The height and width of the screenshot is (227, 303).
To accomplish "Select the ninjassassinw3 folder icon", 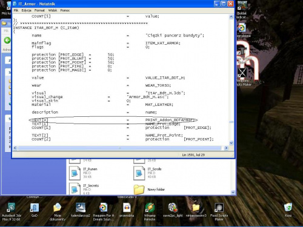I will tap(196, 210).
